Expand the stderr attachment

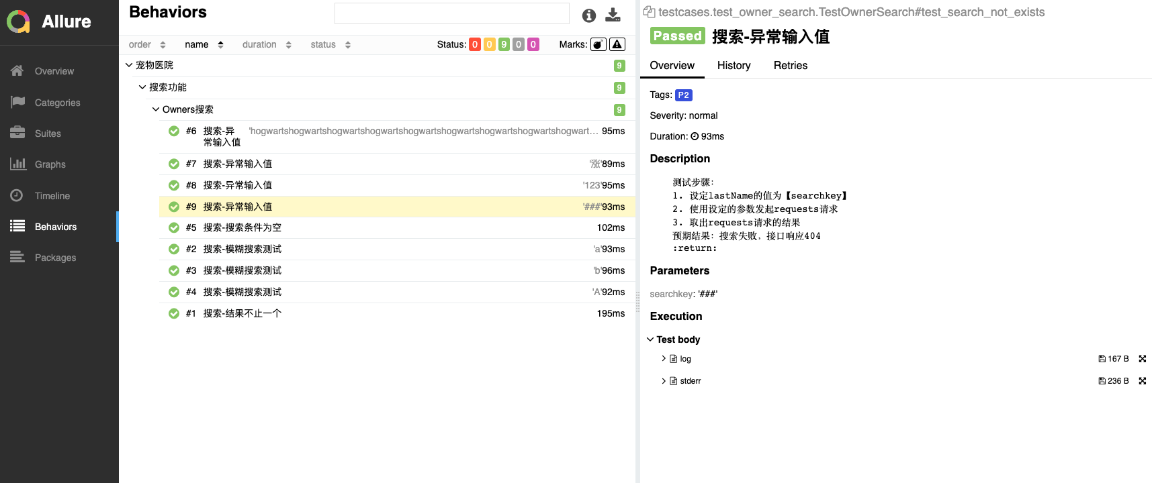(x=664, y=381)
